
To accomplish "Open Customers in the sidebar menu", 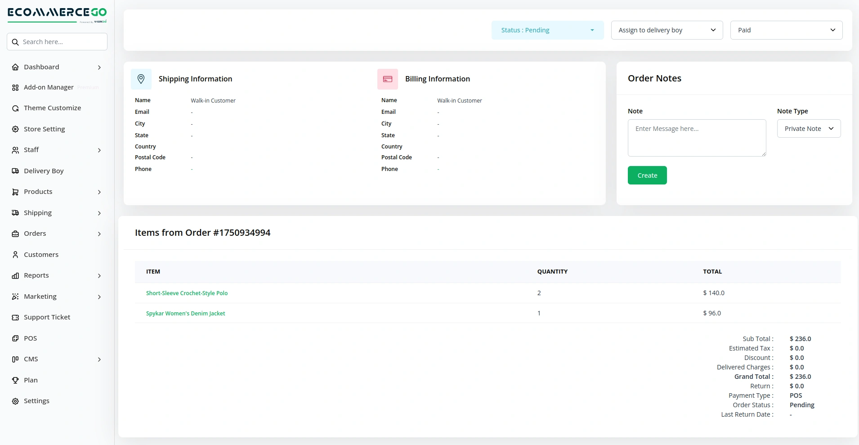I will click(x=41, y=255).
